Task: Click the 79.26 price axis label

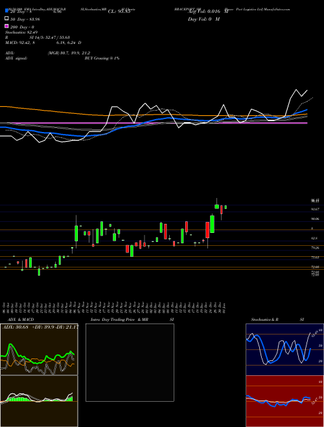Action: coord(315,248)
